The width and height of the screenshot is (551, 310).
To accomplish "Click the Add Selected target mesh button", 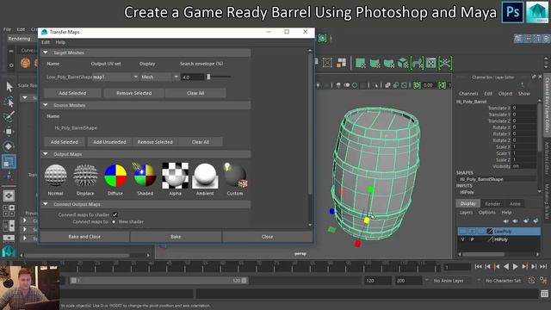I will tap(72, 93).
